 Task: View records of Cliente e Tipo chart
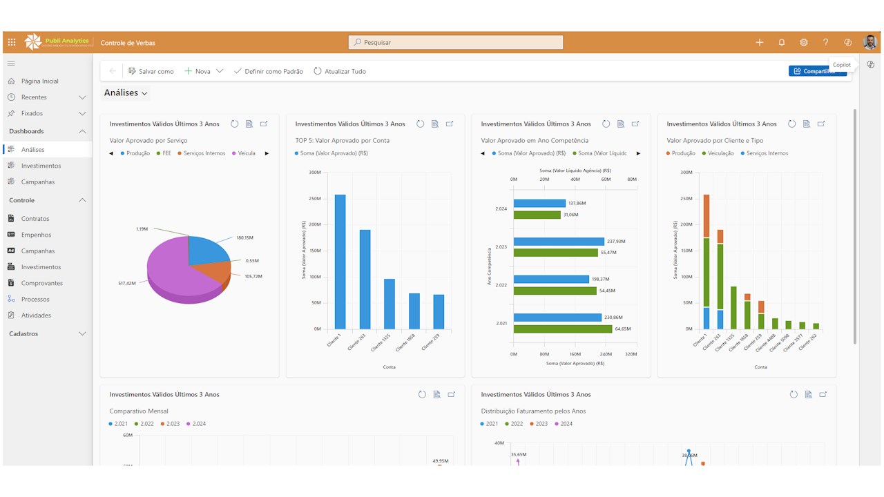tap(807, 124)
